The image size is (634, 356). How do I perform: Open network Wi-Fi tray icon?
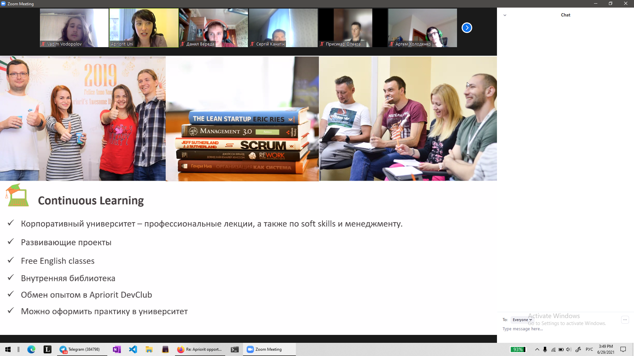pyautogui.click(x=553, y=349)
